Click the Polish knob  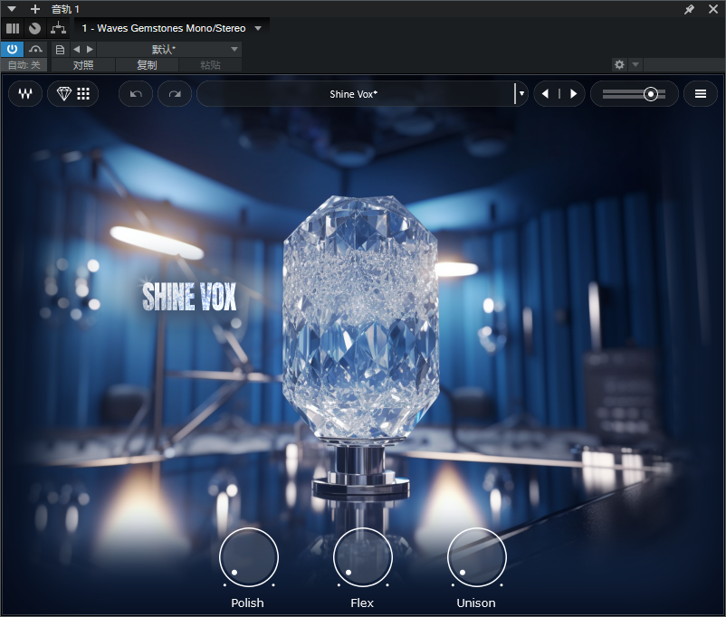coord(248,557)
